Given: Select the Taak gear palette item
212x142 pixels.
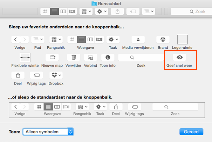Looking at the screenshot, I should (x=113, y=39).
